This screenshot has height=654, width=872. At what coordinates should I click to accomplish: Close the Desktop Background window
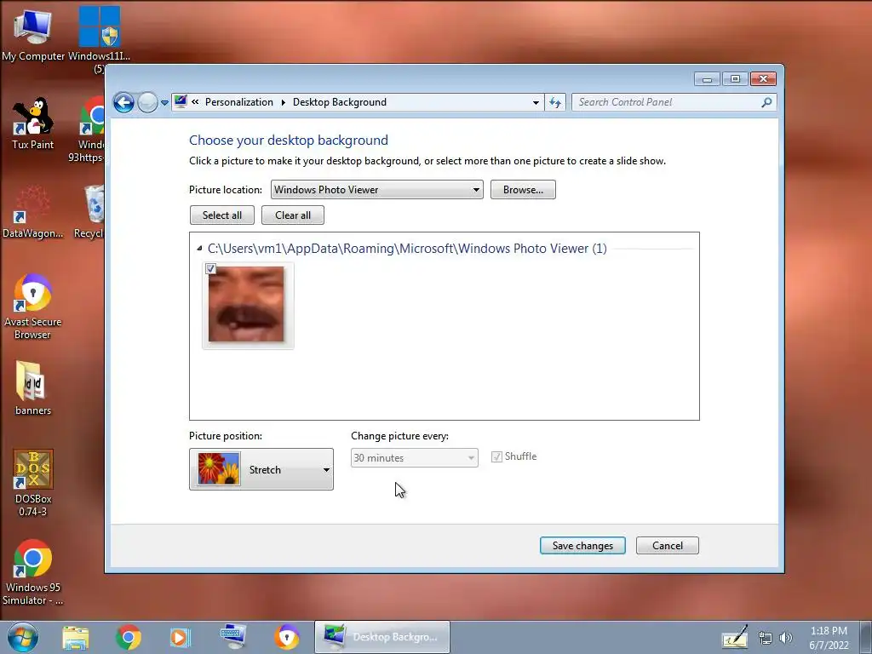pos(763,79)
